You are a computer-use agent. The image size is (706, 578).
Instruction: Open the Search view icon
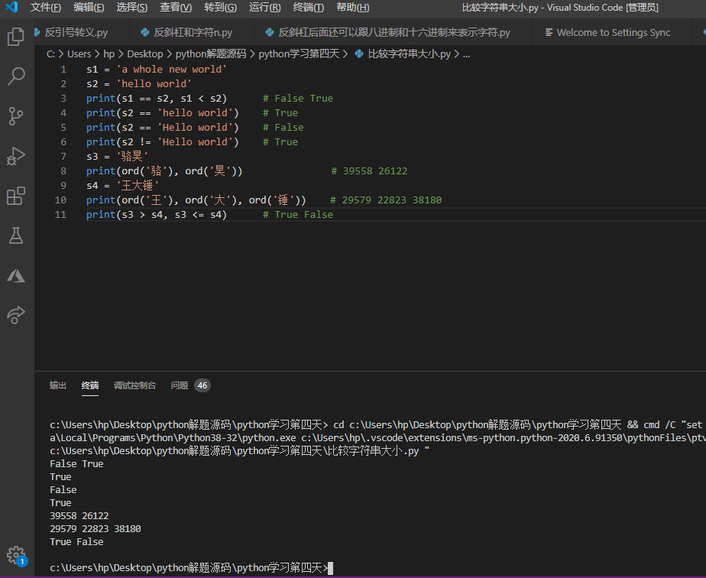pos(16,76)
